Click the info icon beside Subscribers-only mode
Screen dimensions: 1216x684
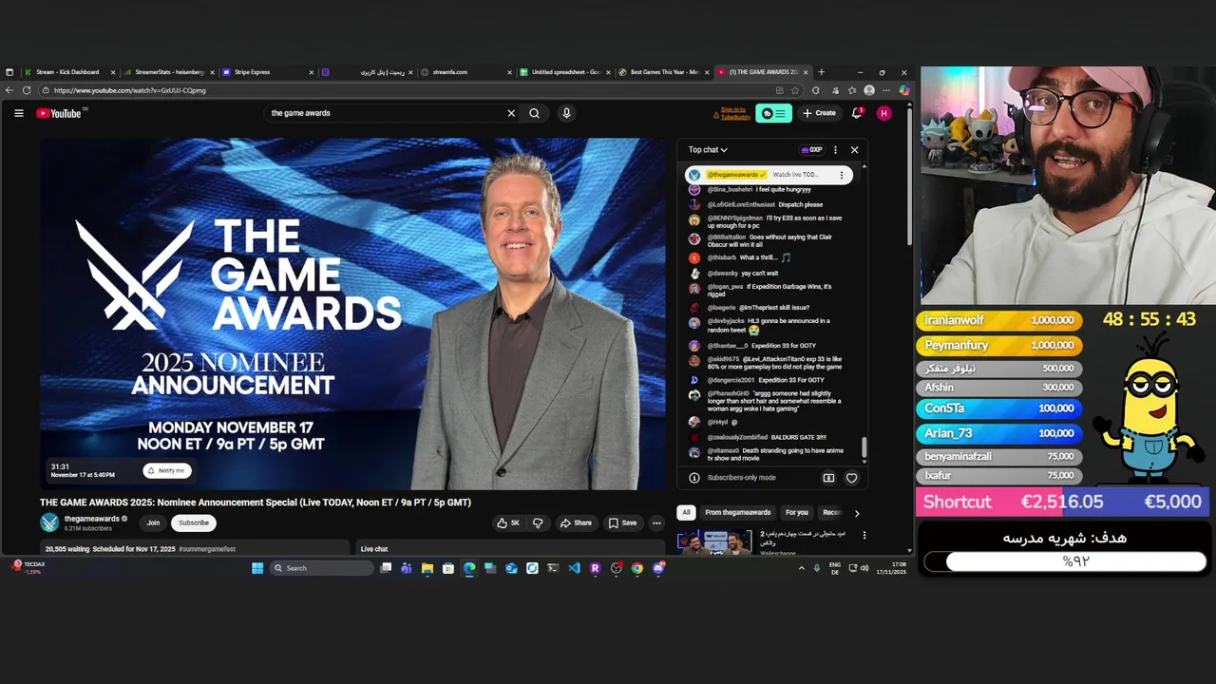click(694, 478)
